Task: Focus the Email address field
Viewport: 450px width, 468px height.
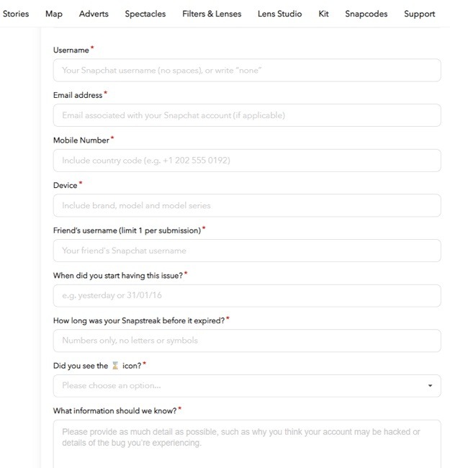Action: point(246,115)
